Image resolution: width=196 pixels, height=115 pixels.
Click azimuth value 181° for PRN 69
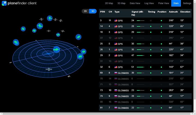click(x=171, y=73)
